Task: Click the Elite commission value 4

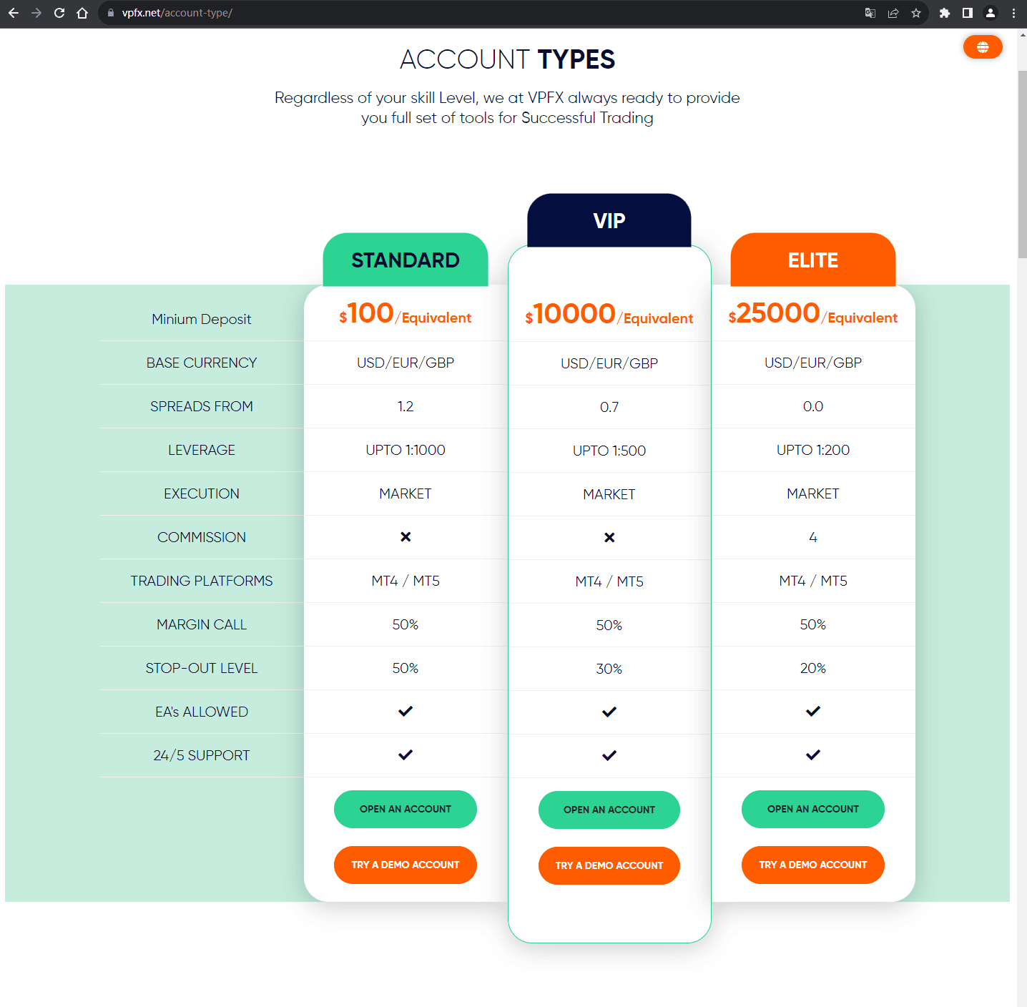Action: click(813, 537)
